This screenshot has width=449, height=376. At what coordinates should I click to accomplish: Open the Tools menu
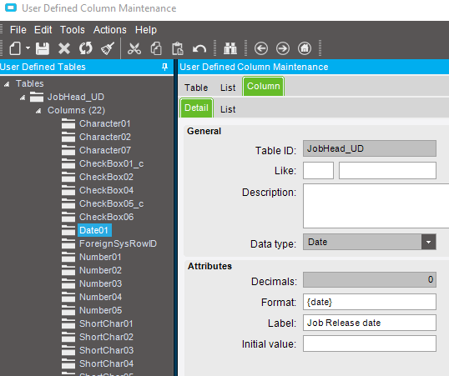(72, 30)
